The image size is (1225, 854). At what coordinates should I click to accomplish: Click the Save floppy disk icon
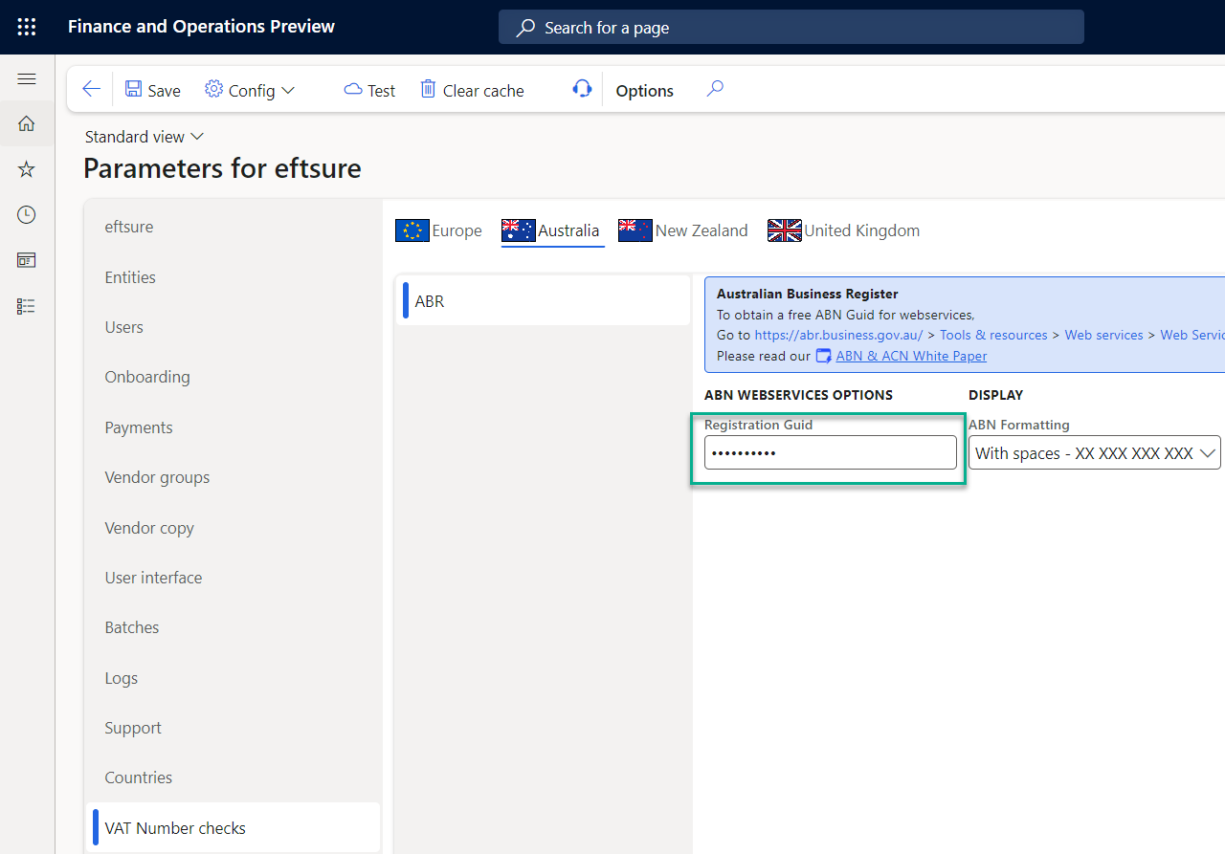134,90
